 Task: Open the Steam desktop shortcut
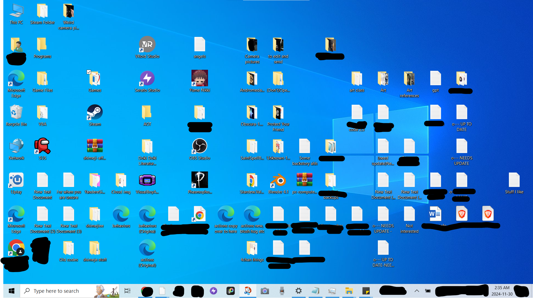tap(95, 115)
